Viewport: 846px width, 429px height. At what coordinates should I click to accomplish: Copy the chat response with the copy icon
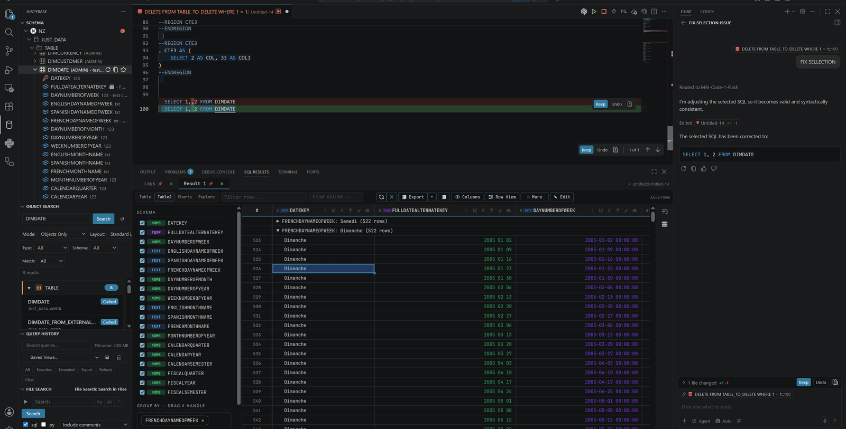coord(694,168)
